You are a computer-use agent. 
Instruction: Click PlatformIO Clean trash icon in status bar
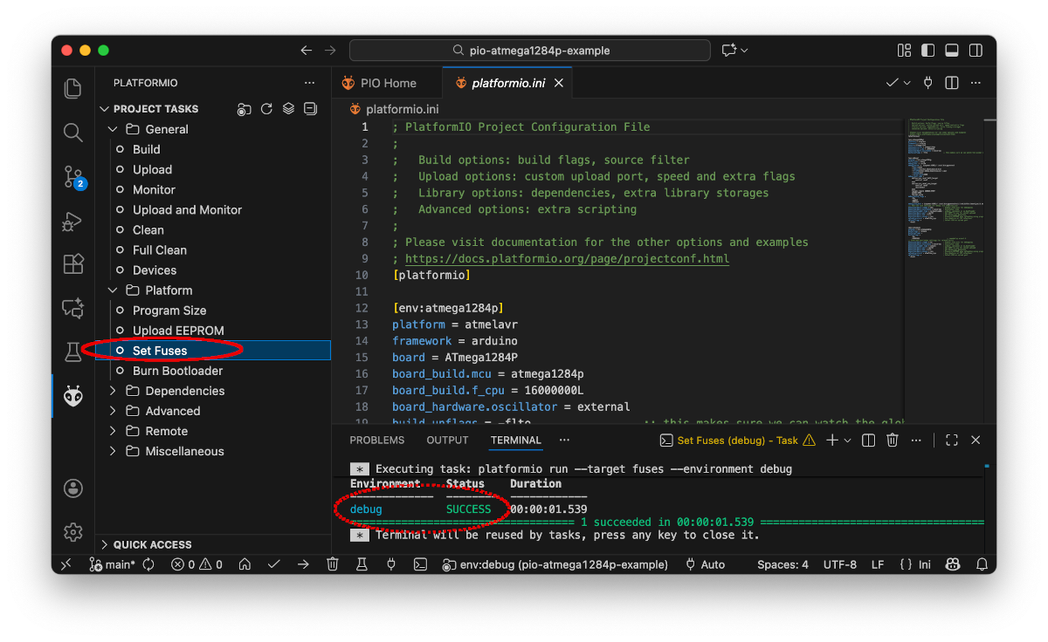[333, 564]
